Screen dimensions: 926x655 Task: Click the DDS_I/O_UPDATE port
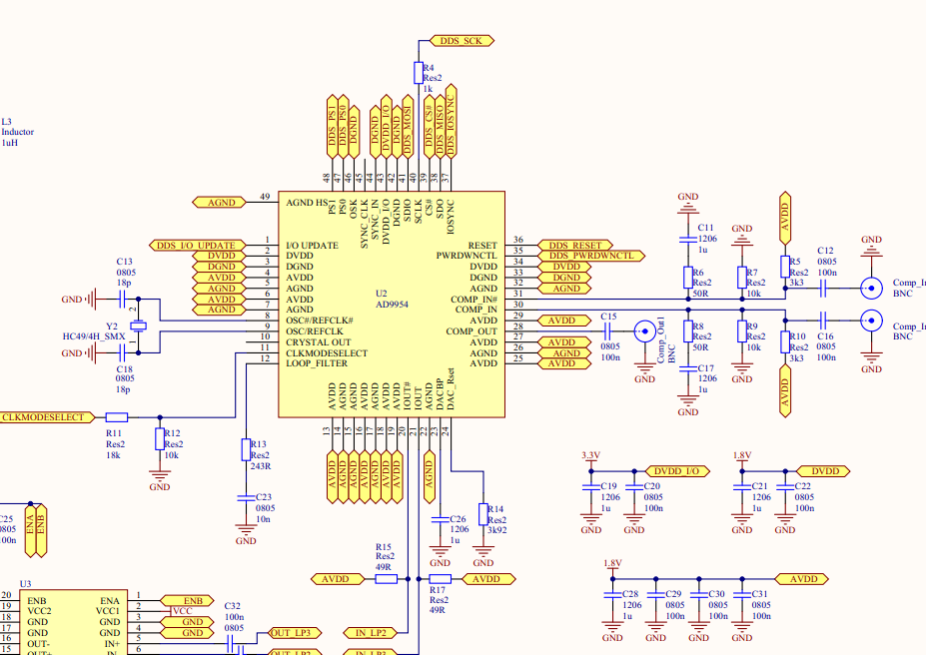point(197,245)
